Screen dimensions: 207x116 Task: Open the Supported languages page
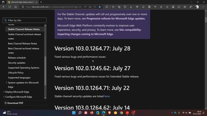[19, 78]
